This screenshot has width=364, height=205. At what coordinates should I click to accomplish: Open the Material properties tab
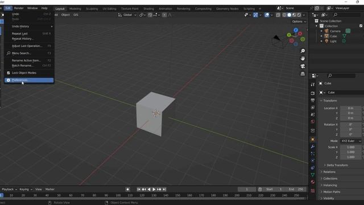click(x=313, y=182)
